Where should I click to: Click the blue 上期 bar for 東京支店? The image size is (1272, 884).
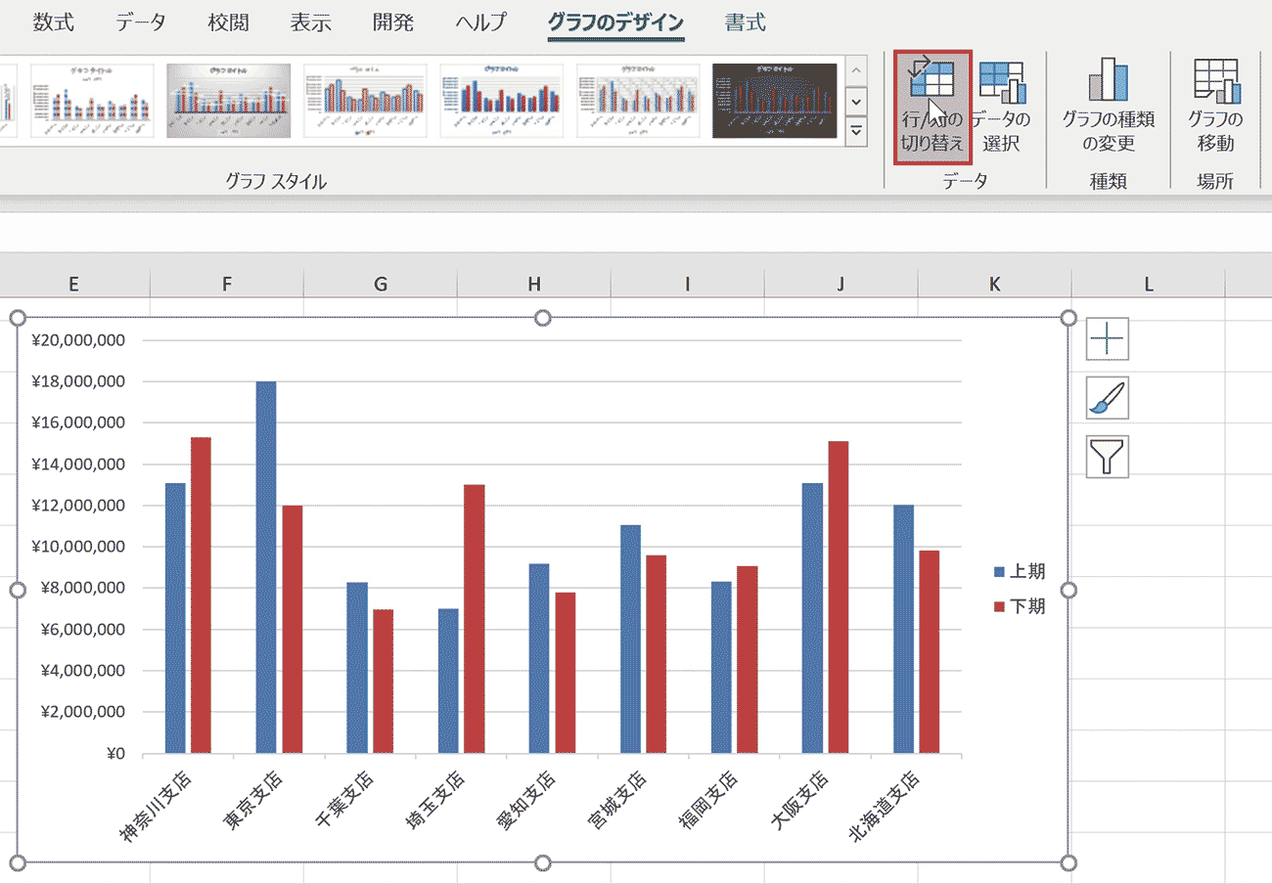click(x=266, y=567)
